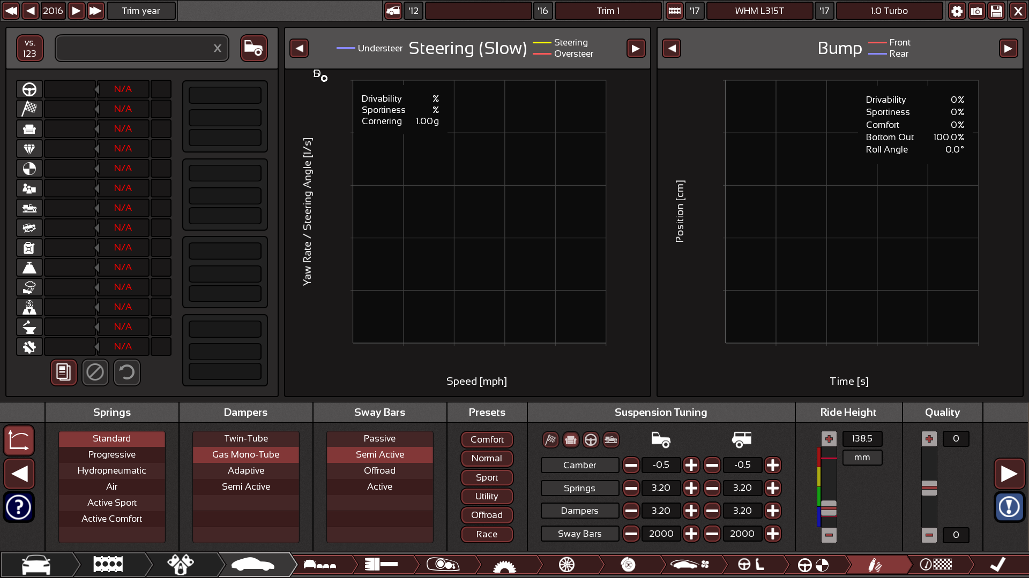1029x578 pixels.
Task: Open the help question mark icon
Action: [19, 507]
